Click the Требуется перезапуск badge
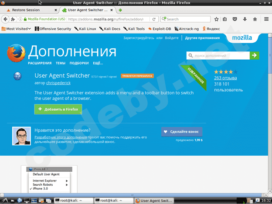 click(x=137, y=76)
